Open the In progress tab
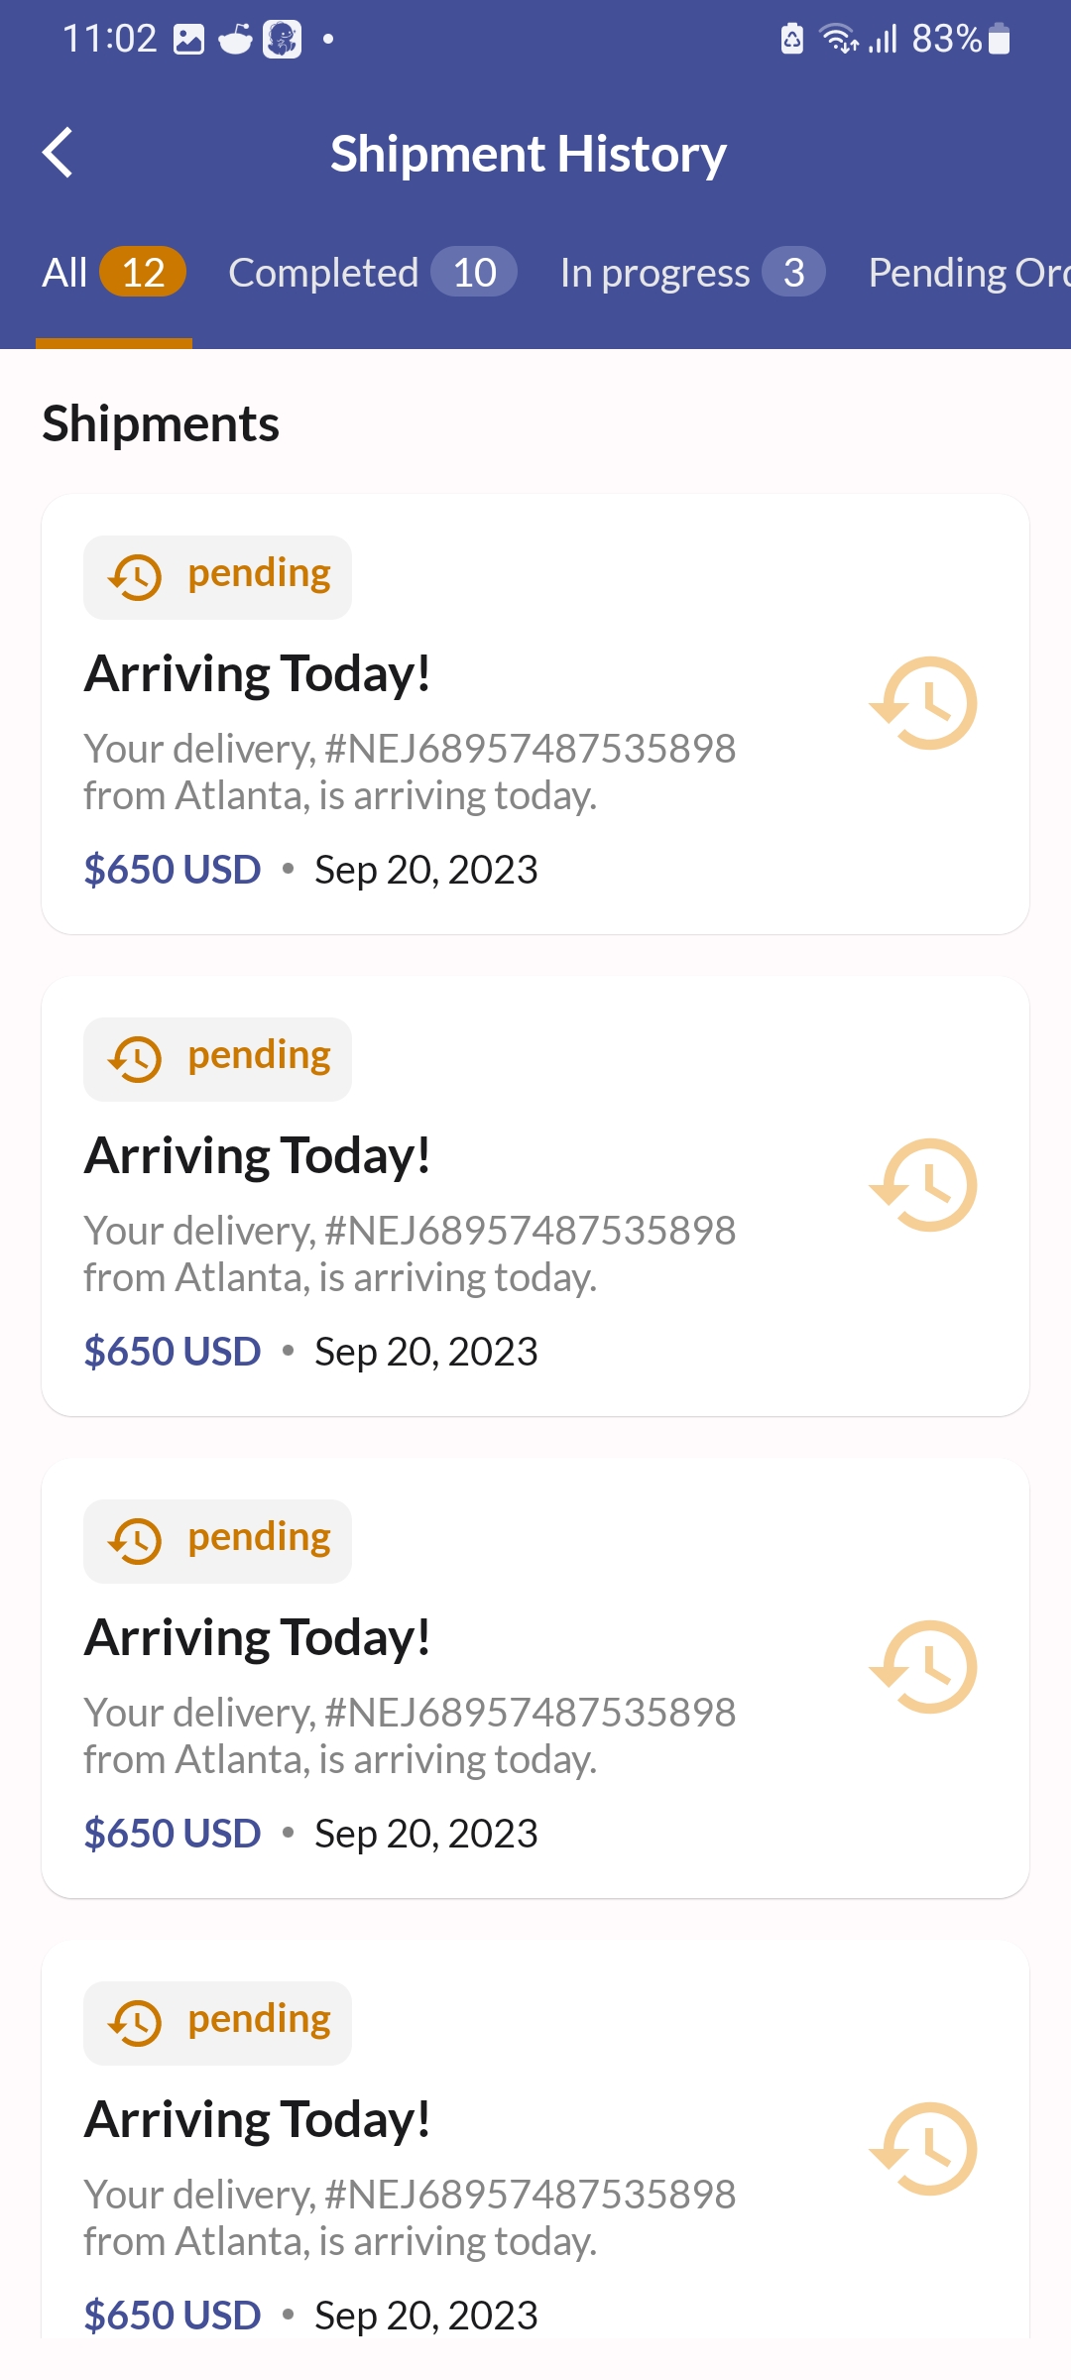The image size is (1071, 2380). (x=691, y=273)
